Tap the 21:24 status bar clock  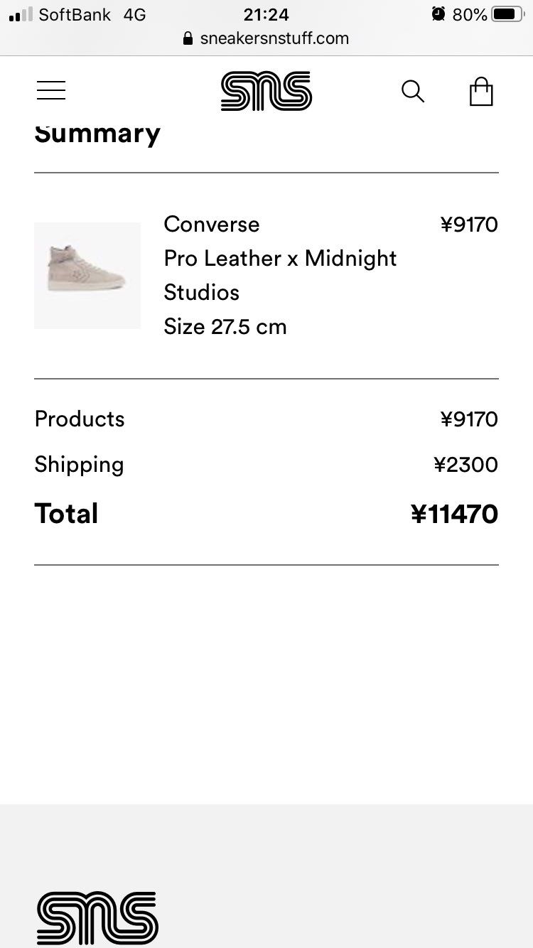[266, 14]
